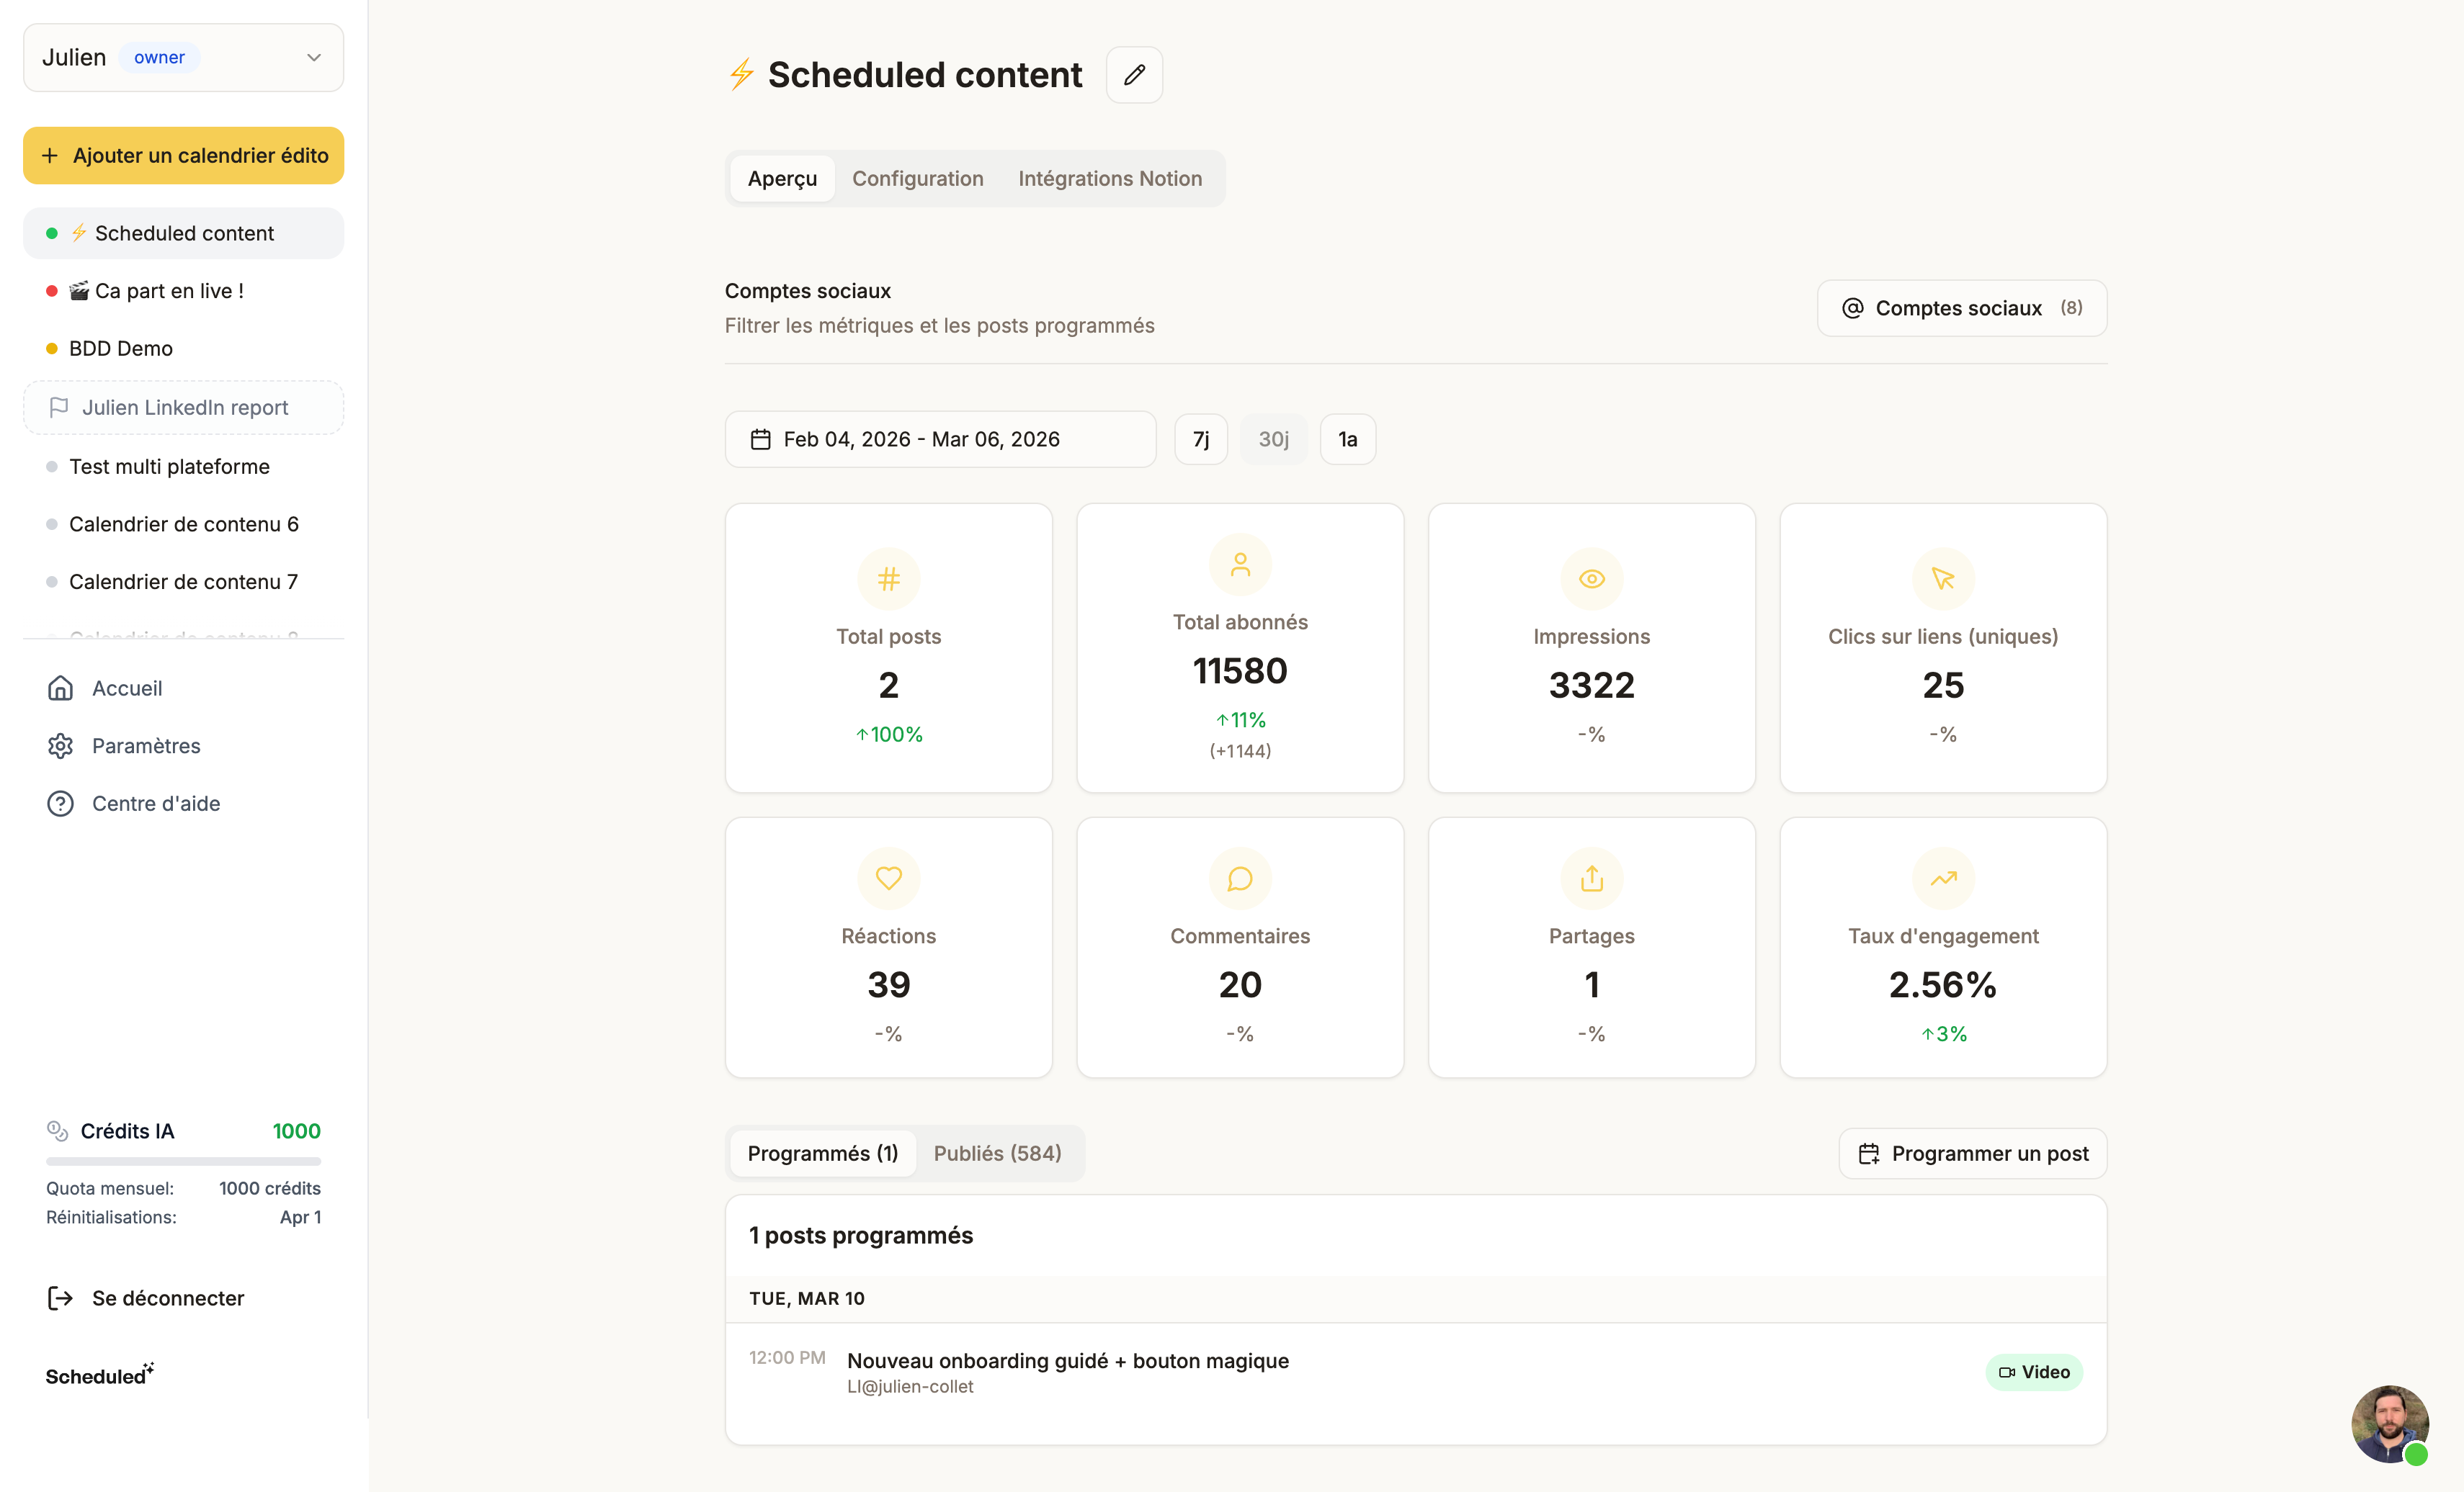Switch to the Configuration tab
Screen dimensions: 2464x1492
[917, 179]
